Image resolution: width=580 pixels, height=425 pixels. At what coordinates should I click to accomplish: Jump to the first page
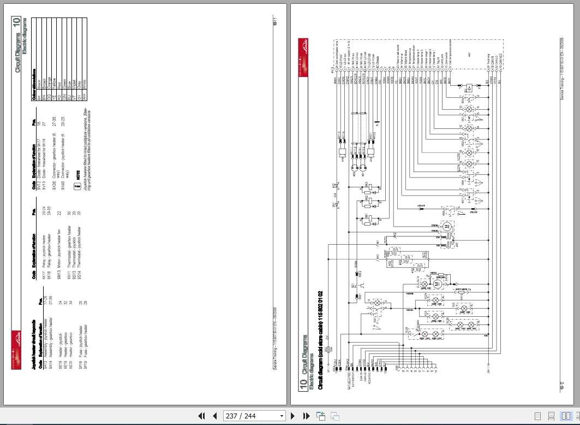201,416
